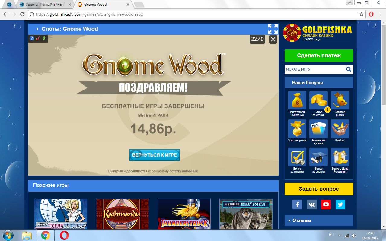386x241 pixels.
Task: Open the Активация купона icon
Action: pos(318,129)
